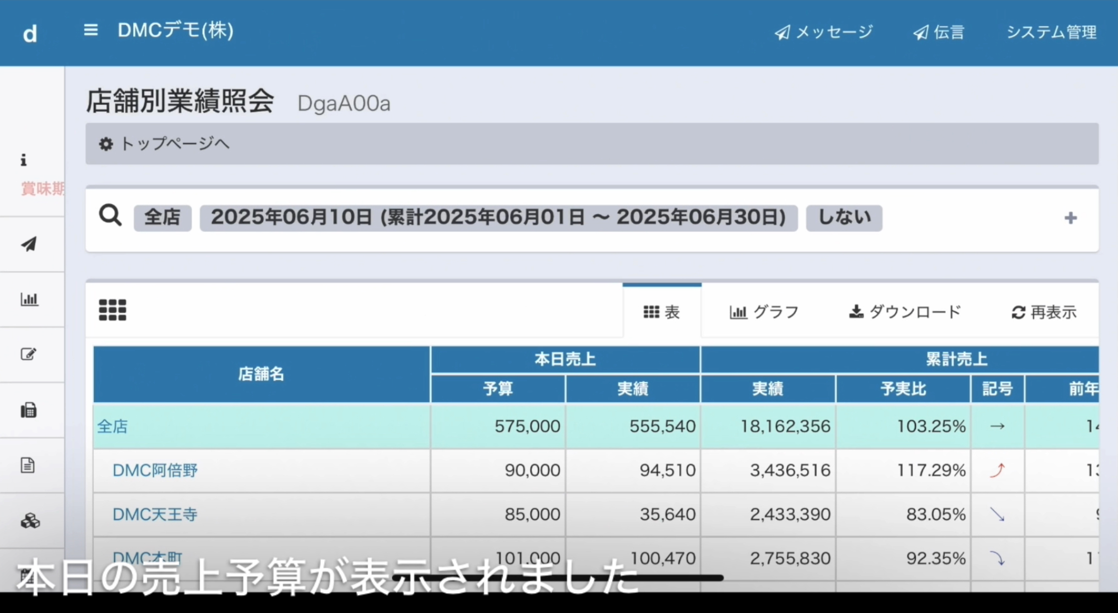Image resolution: width=1118 pixels, height=613 pixels.
Task: Click the grid icon above the table
Action: 112,310
